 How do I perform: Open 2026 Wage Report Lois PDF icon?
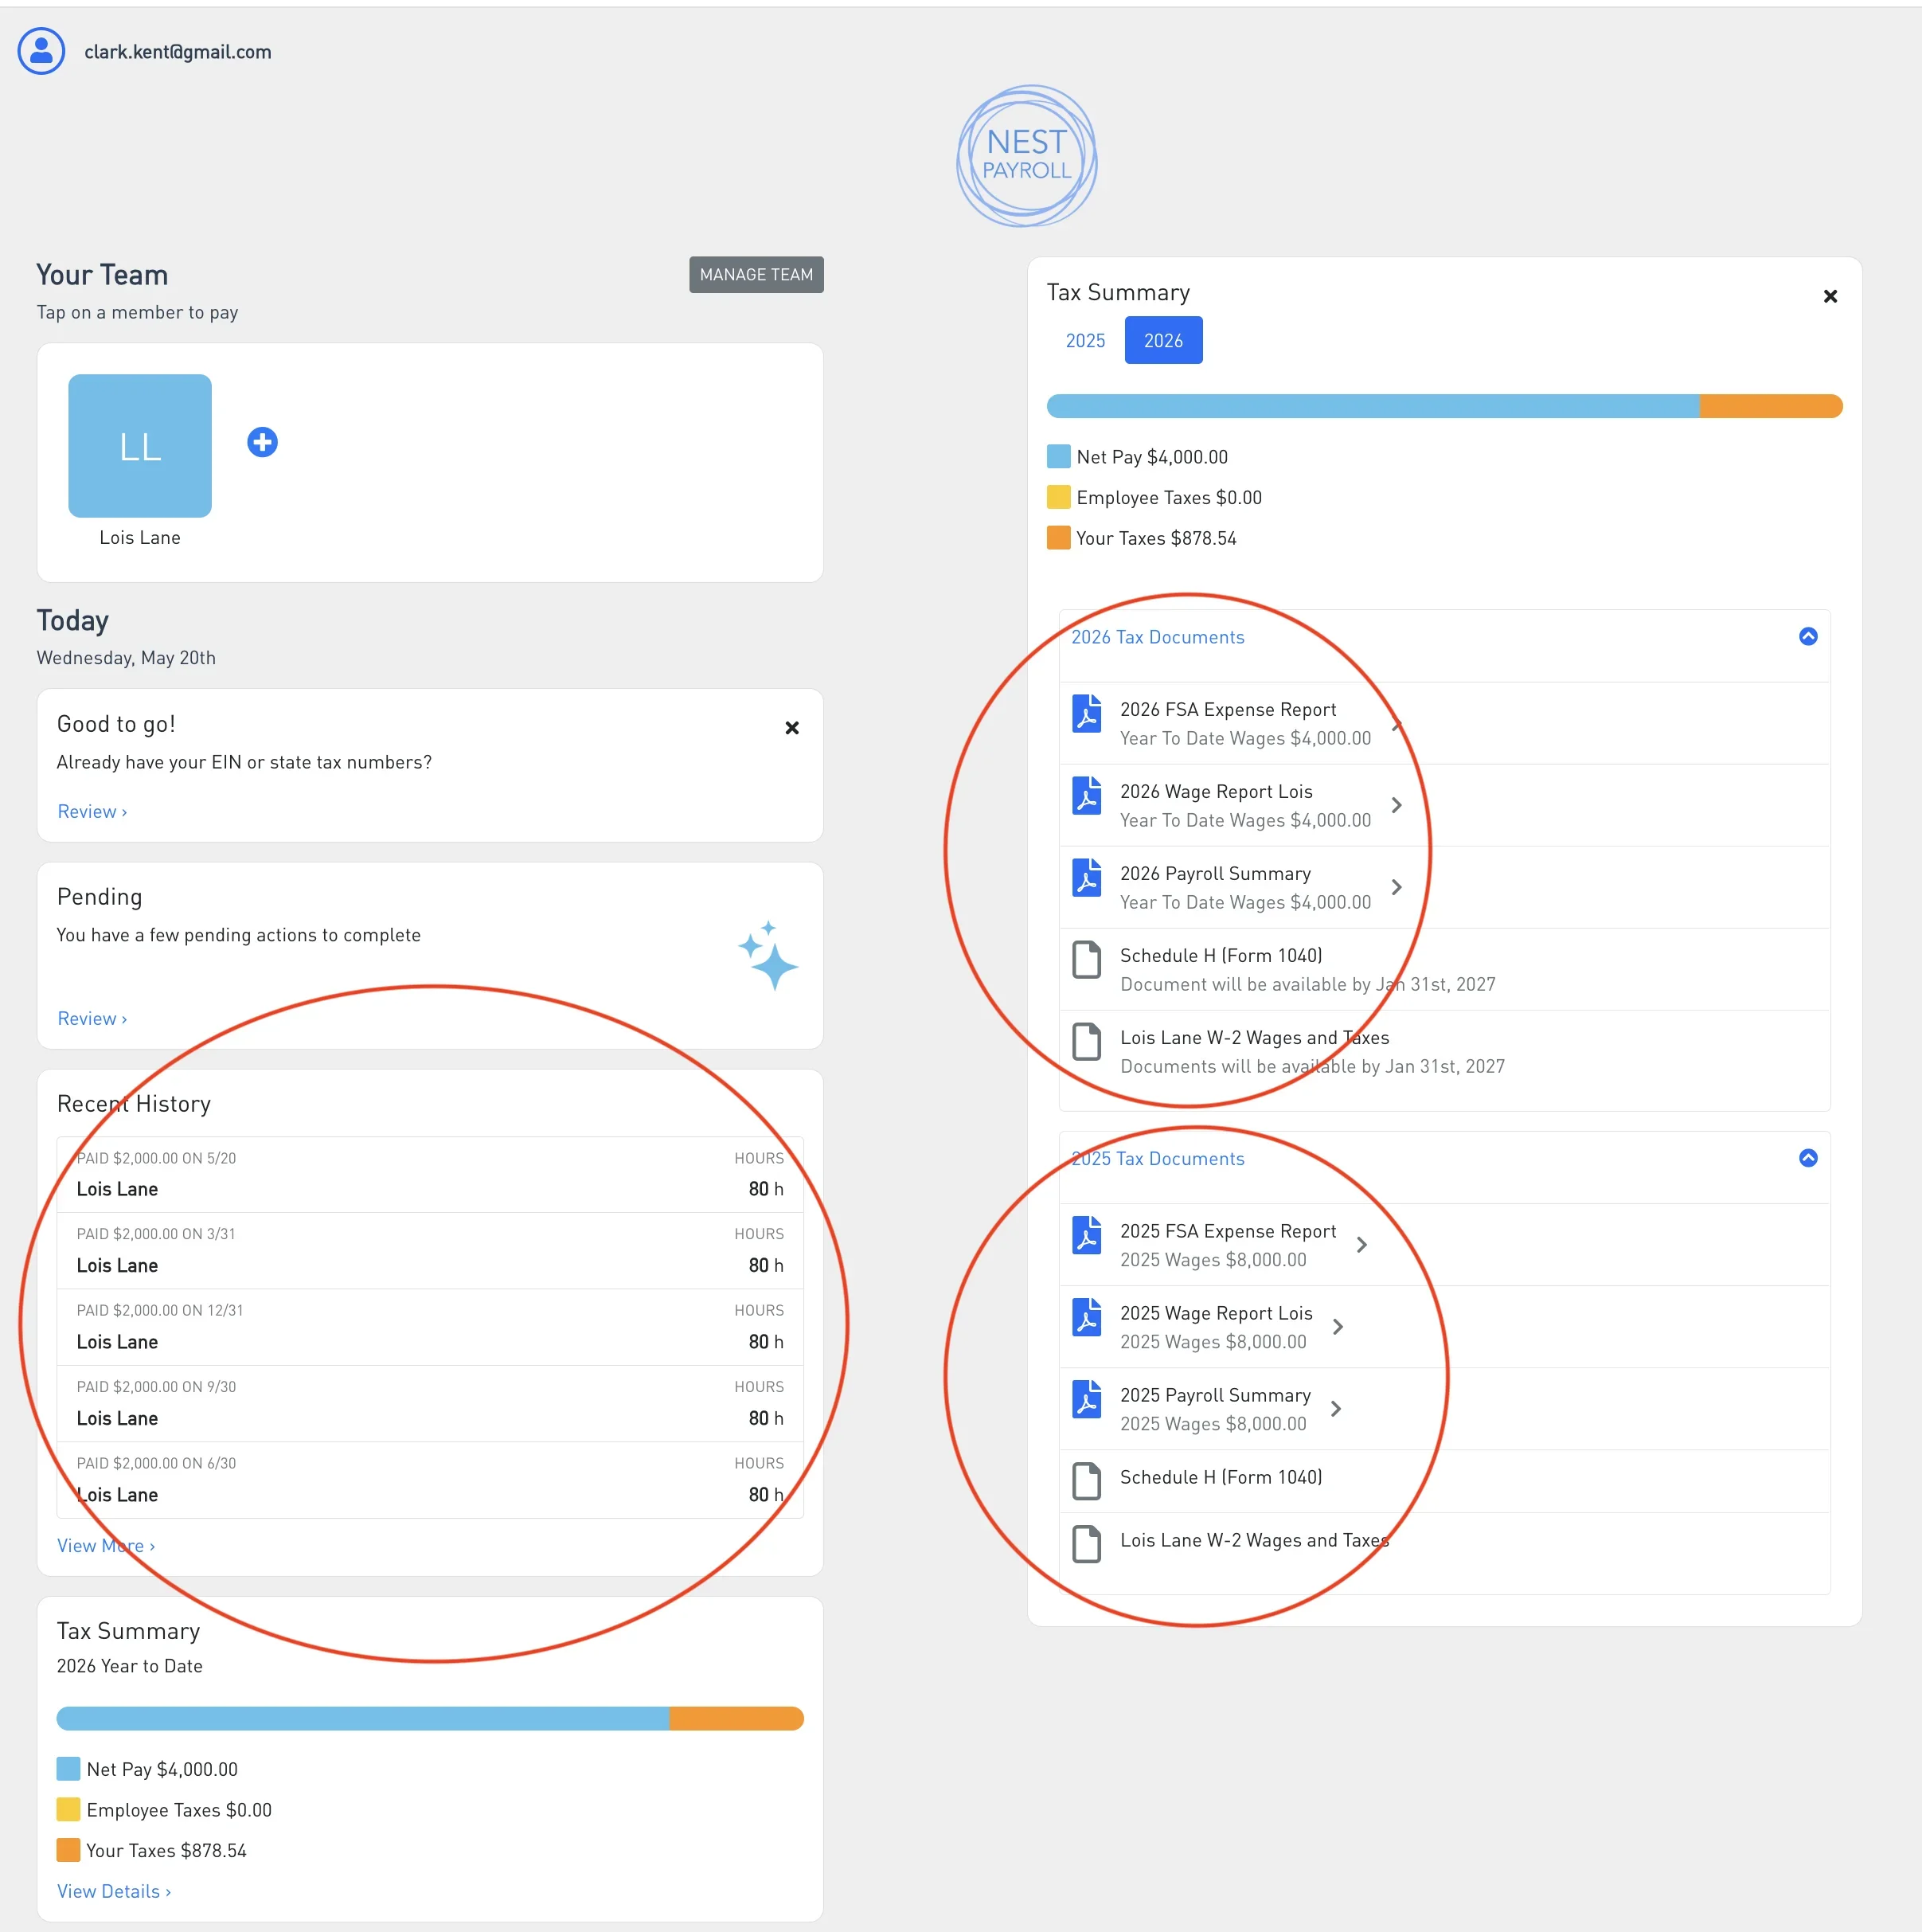point(1087,796)
